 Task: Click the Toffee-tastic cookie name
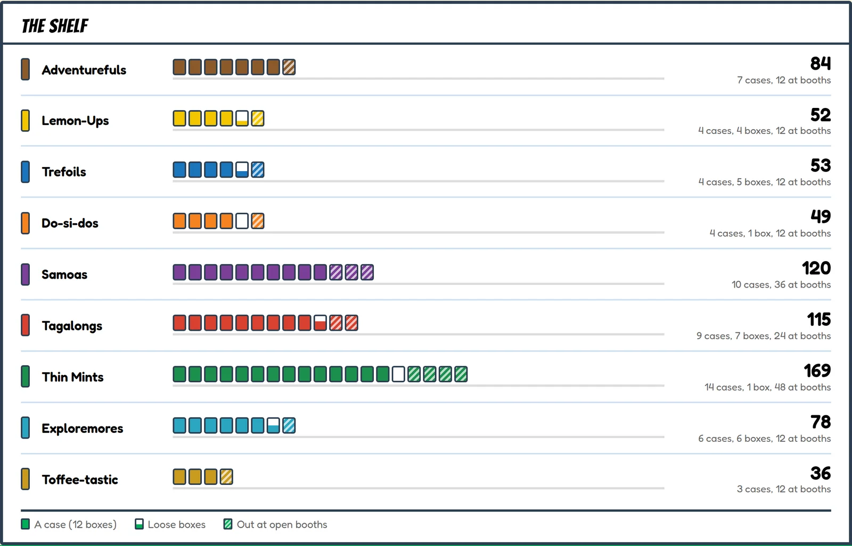click(80, 480)
